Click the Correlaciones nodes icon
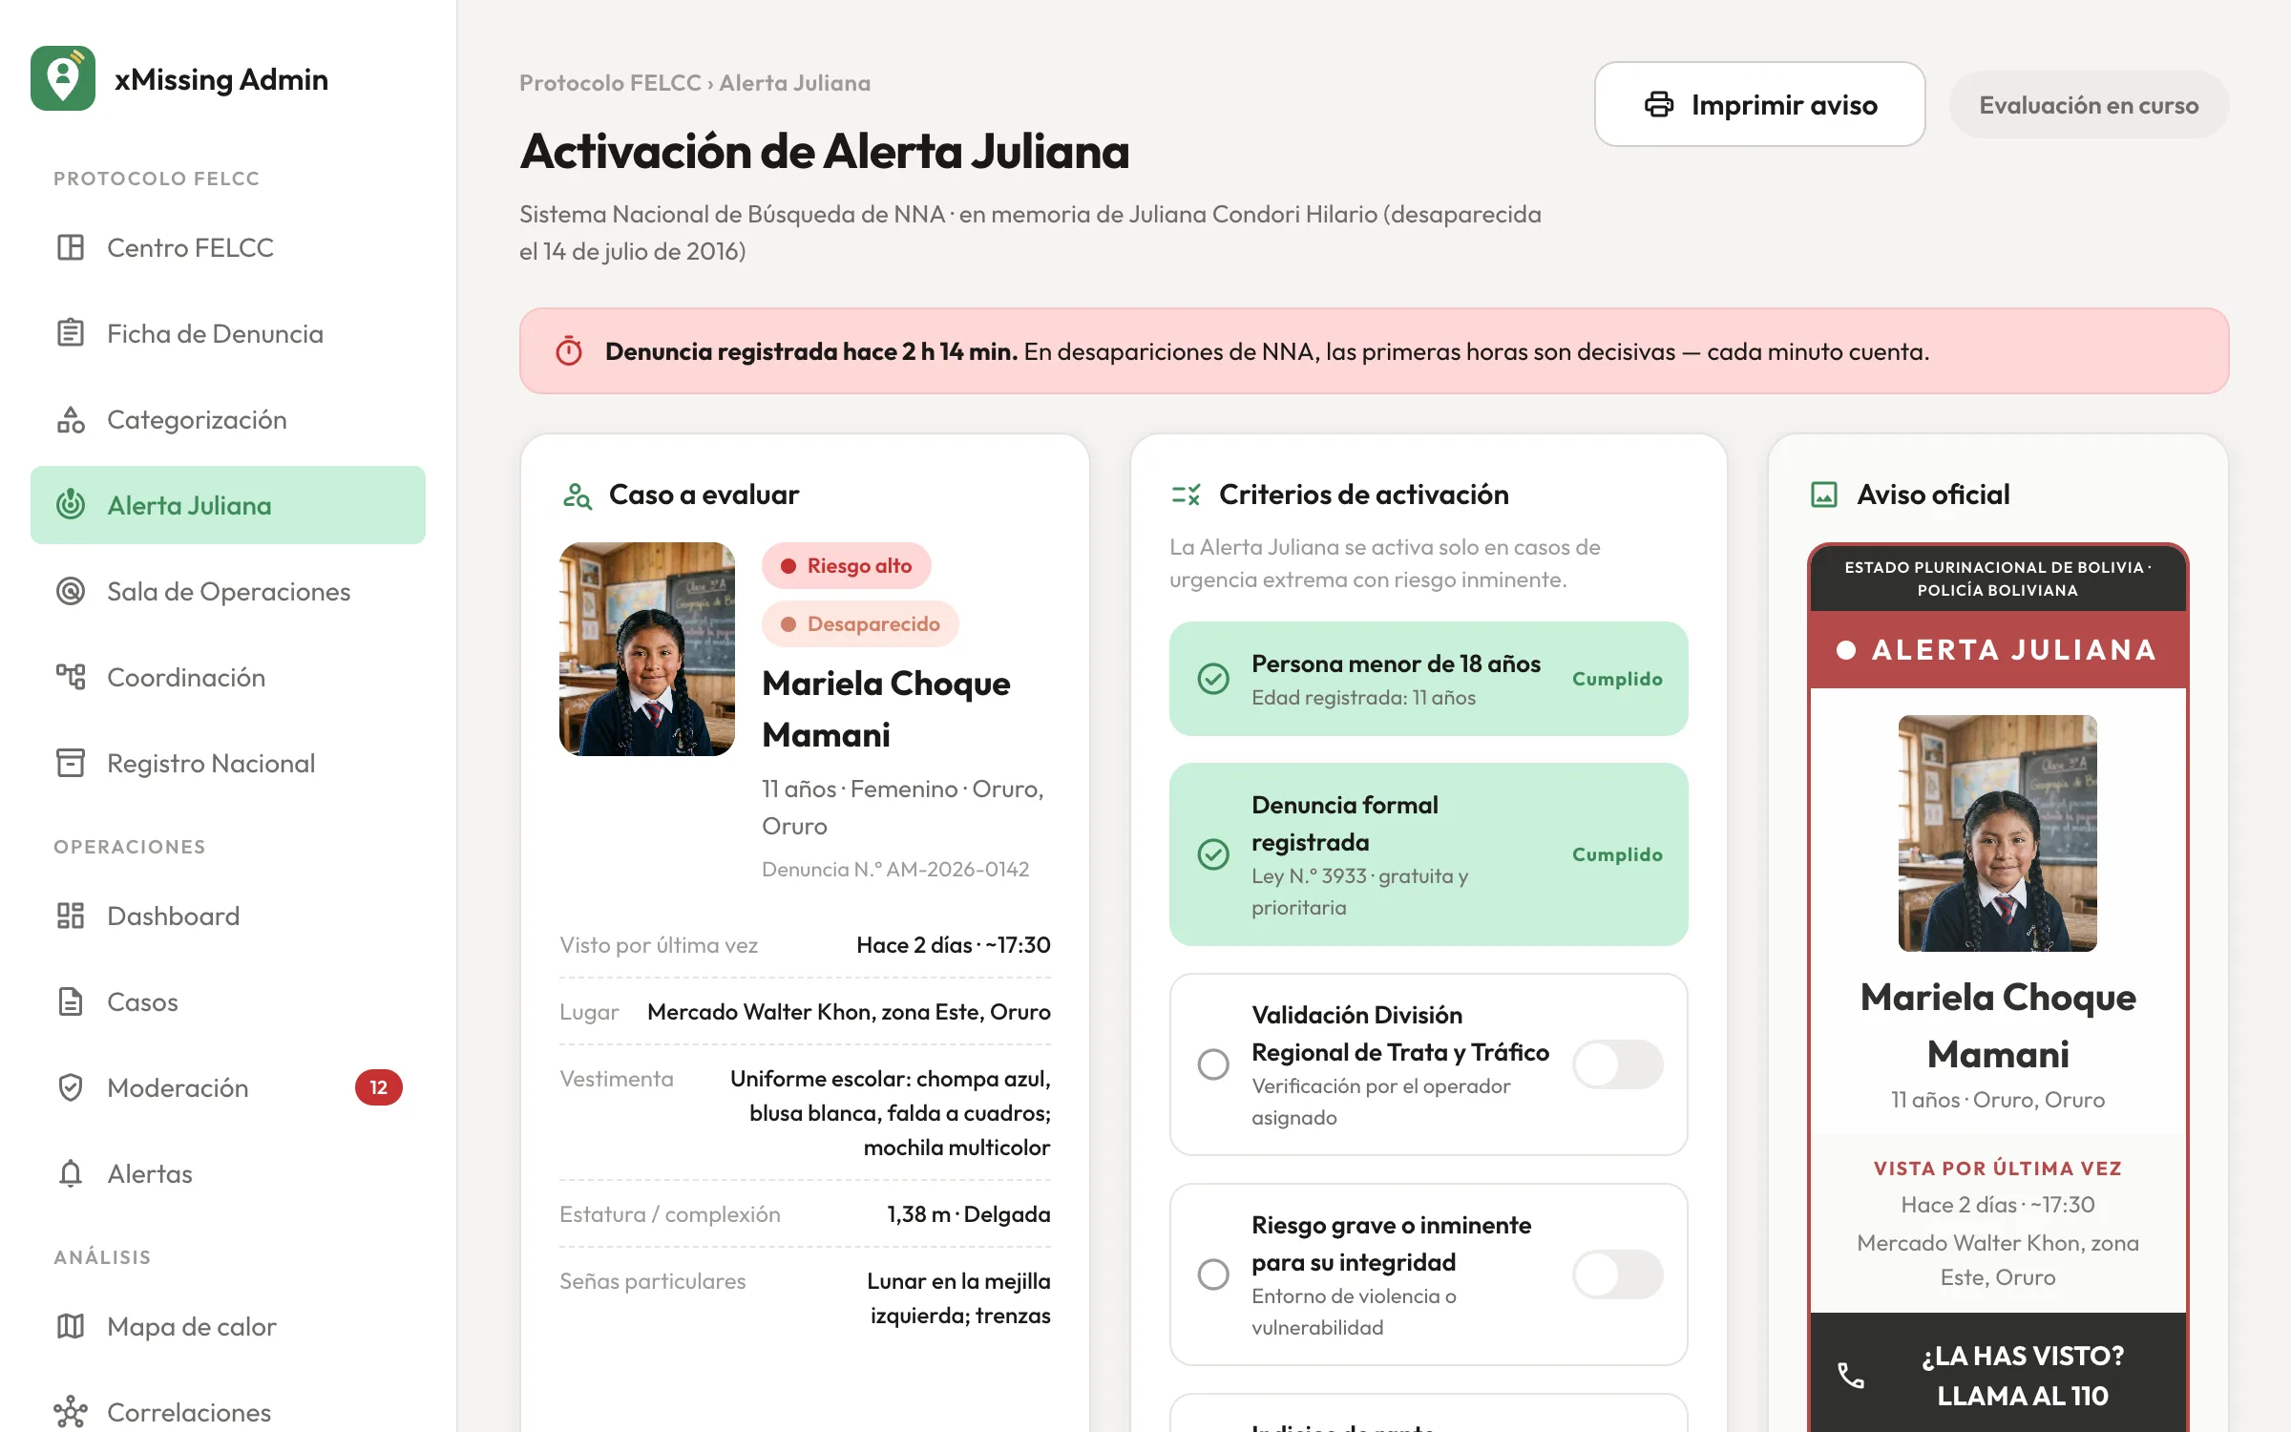The width and height of the screenshot is (2291, 1432). click(x=71, y=1412)
